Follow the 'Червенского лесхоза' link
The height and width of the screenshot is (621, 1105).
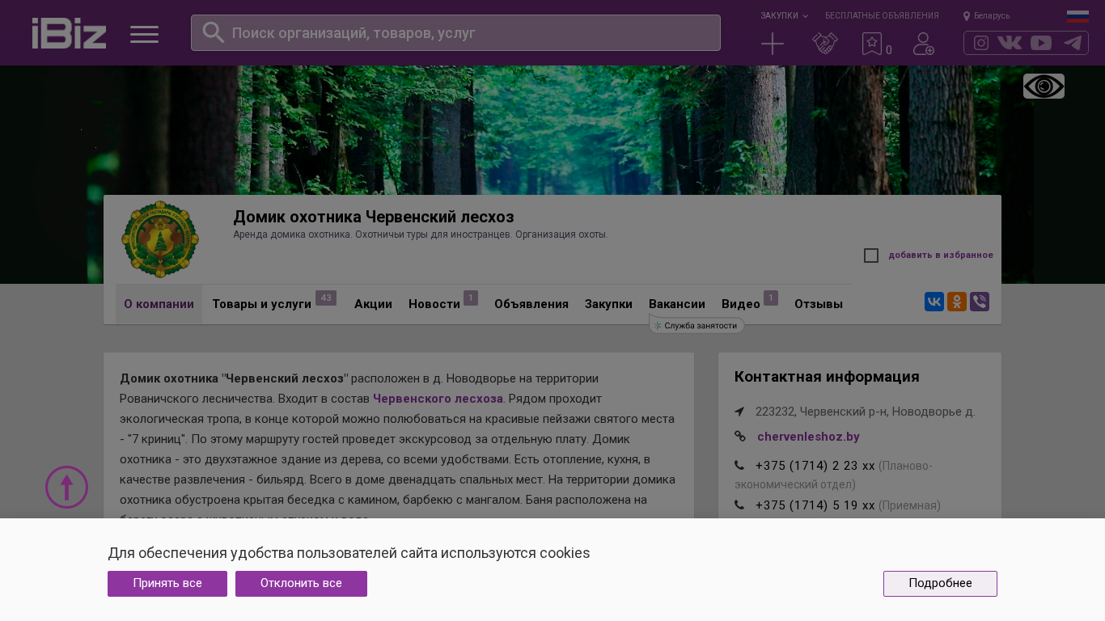tap(438, 399)
